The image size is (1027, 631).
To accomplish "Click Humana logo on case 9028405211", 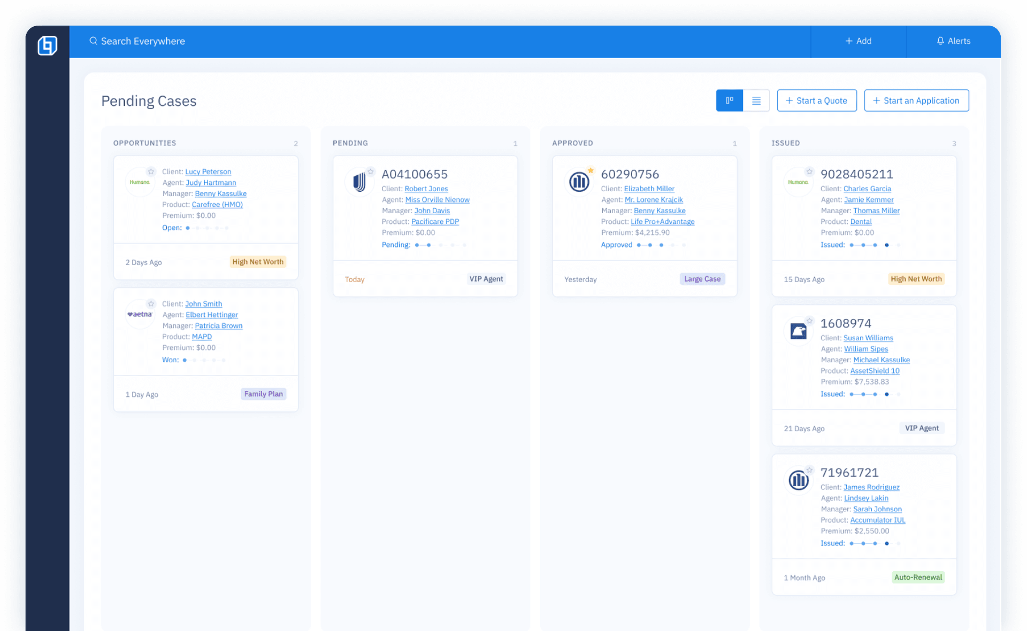I will click(x=798, y=182).
